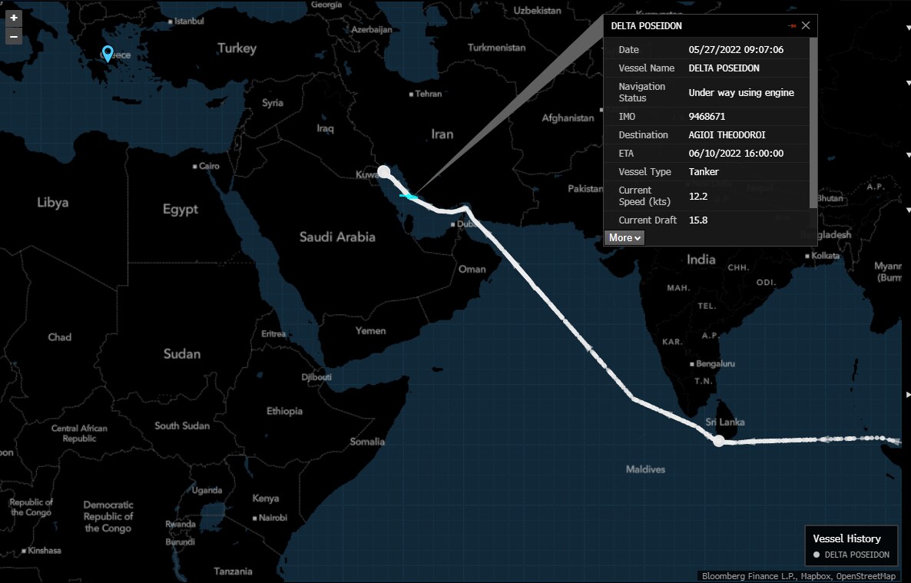Select the ETA value 06/10/2022 16:00:00
Viewport: 911px width, 583px height.
pos(736,154)
